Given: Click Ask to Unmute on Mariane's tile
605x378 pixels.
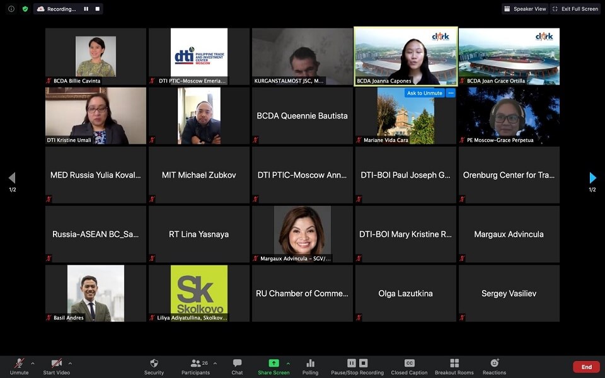Looking at the screenshot, I should tap(424, 93).
